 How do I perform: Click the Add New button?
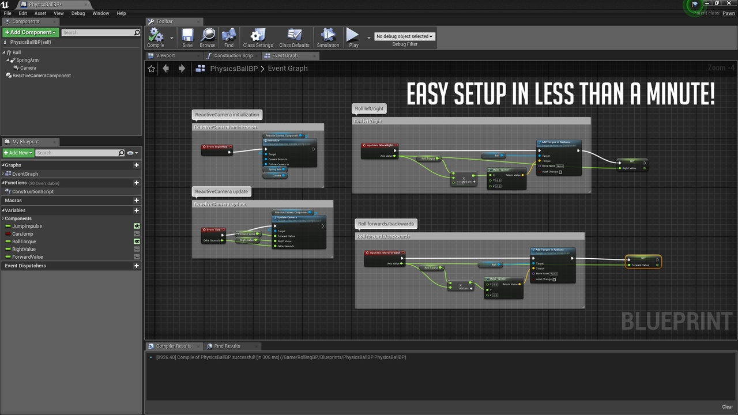pyautogui.click(x=18, y=153)
